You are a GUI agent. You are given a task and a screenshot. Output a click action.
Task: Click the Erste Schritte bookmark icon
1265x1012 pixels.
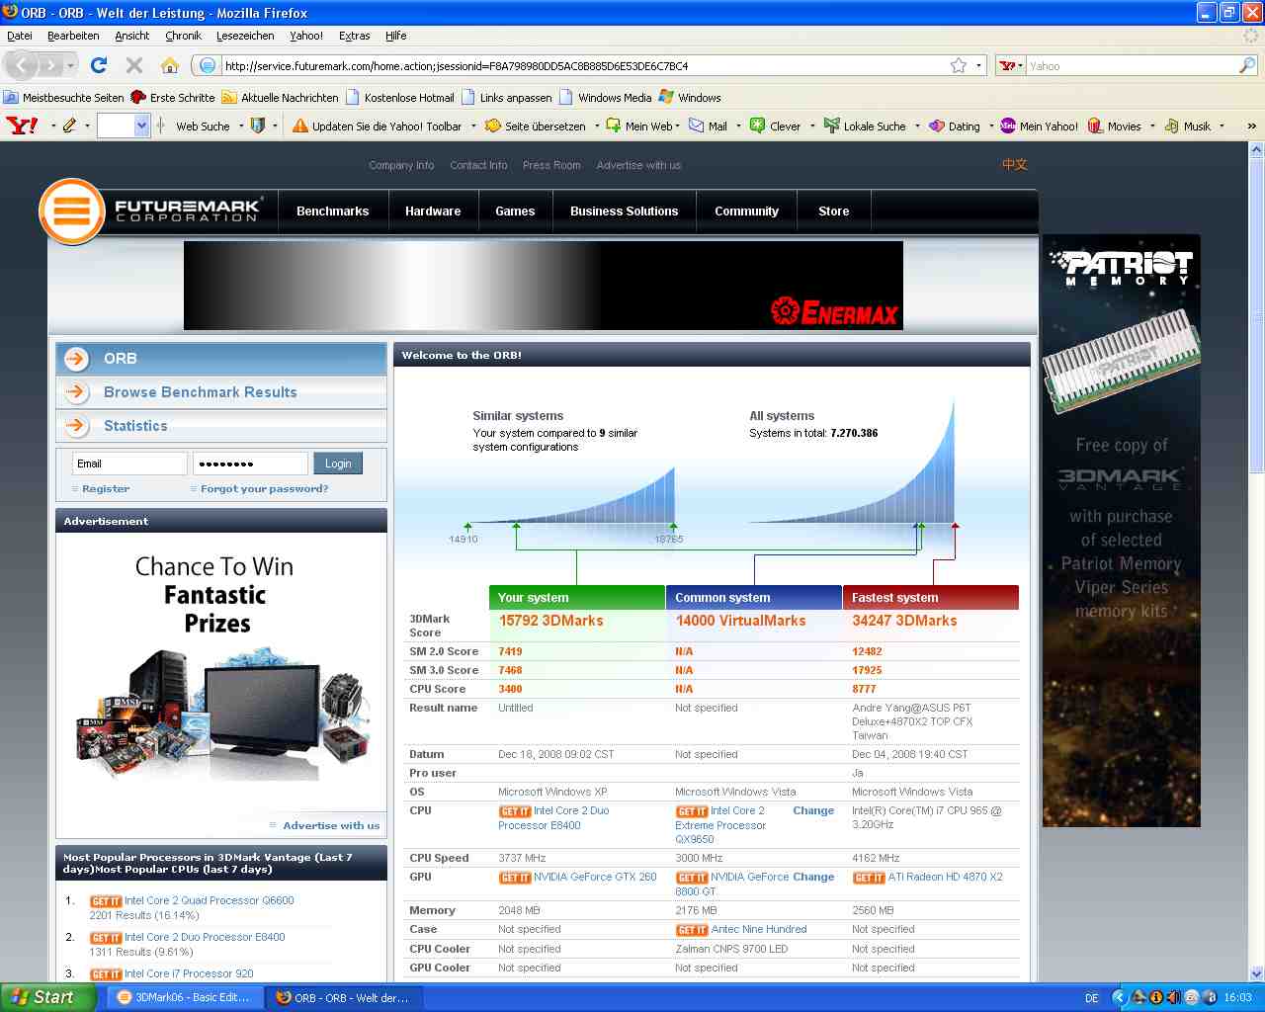coord(138,97)
